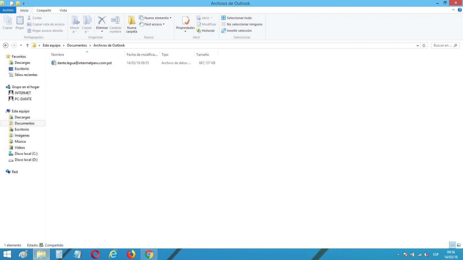Screen dimensions: 463x260
Task: Click Seleccionar todo
Action: coord(236,18)
